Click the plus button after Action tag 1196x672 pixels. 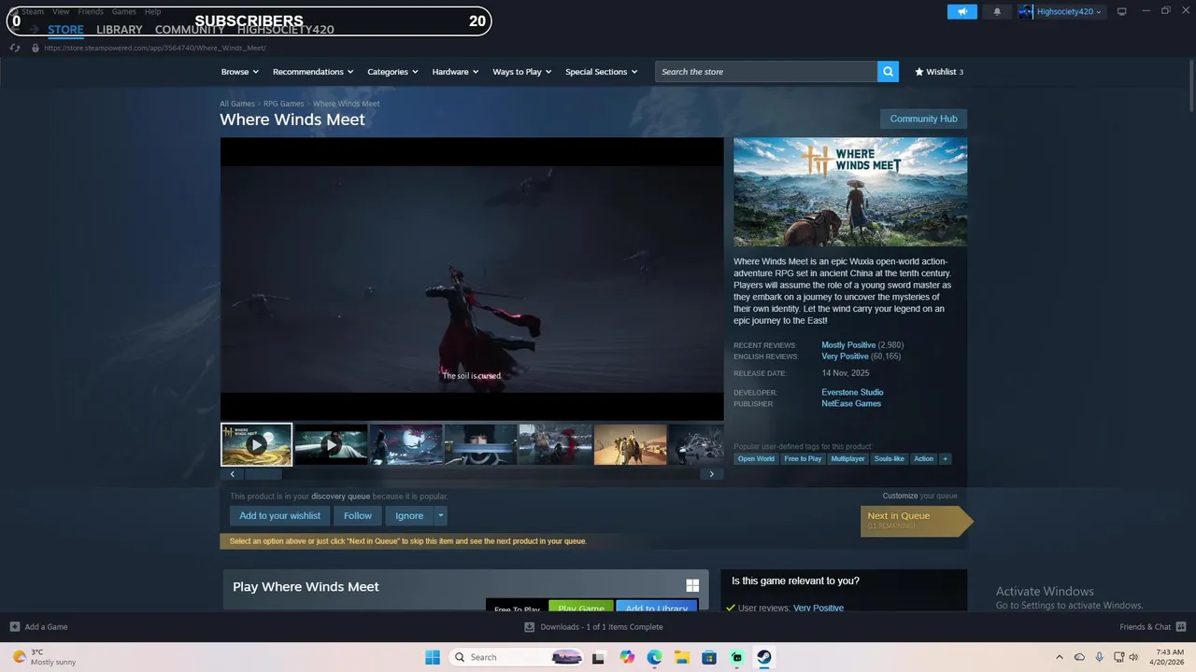click(945, 458)
